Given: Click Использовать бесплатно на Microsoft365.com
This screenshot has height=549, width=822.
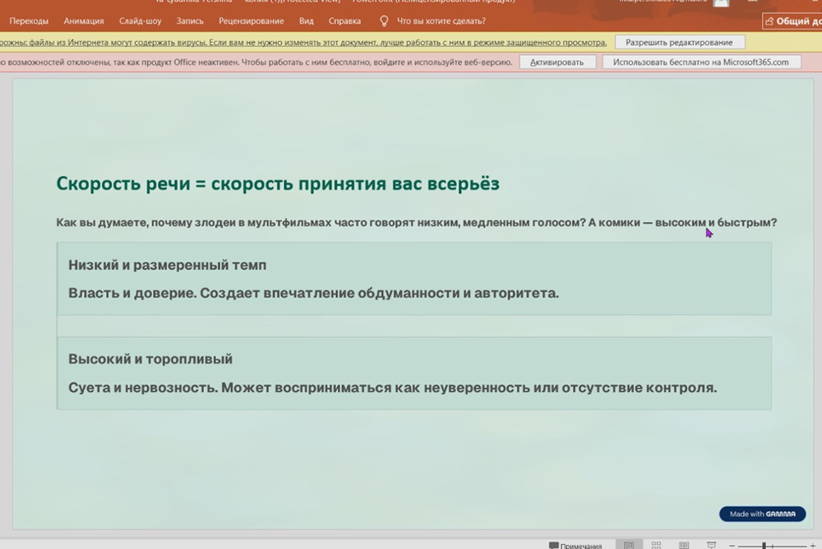Looking at the screenshot, I should pyautogui.click(x=700, y=62).
